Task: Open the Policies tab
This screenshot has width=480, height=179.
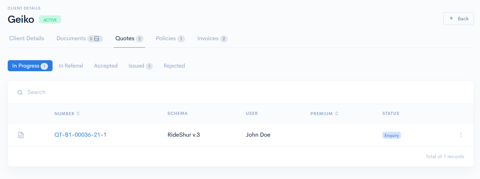Action: point(166,39)
